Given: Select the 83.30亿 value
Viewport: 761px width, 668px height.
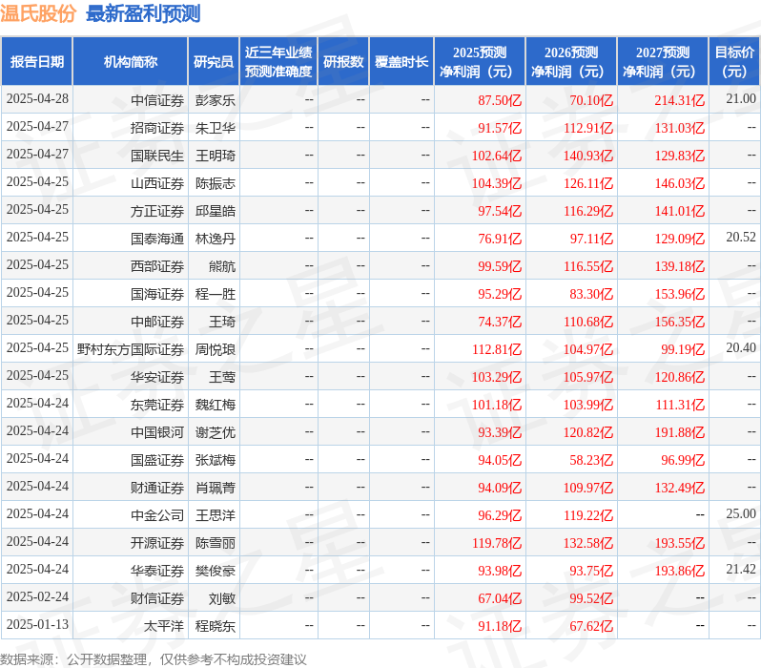Looking at the screenshot, I should [x=591, y=294].
